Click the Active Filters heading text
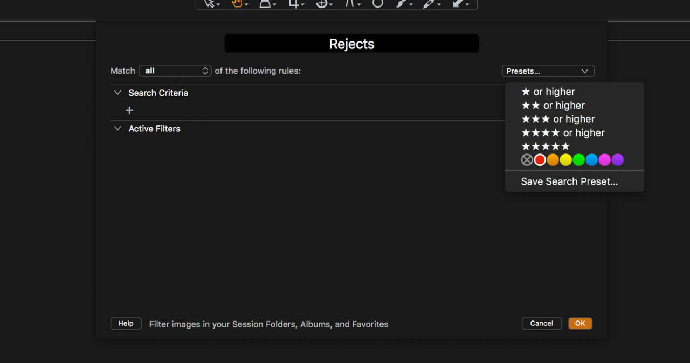 point(154,128)
